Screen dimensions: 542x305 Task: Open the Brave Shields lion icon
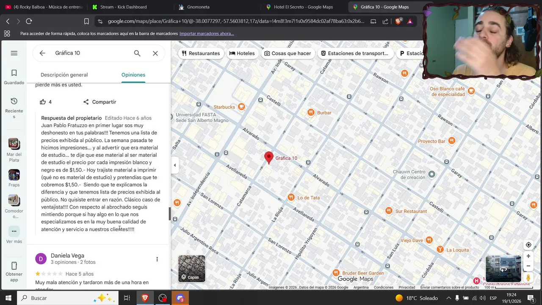[398, 21]
